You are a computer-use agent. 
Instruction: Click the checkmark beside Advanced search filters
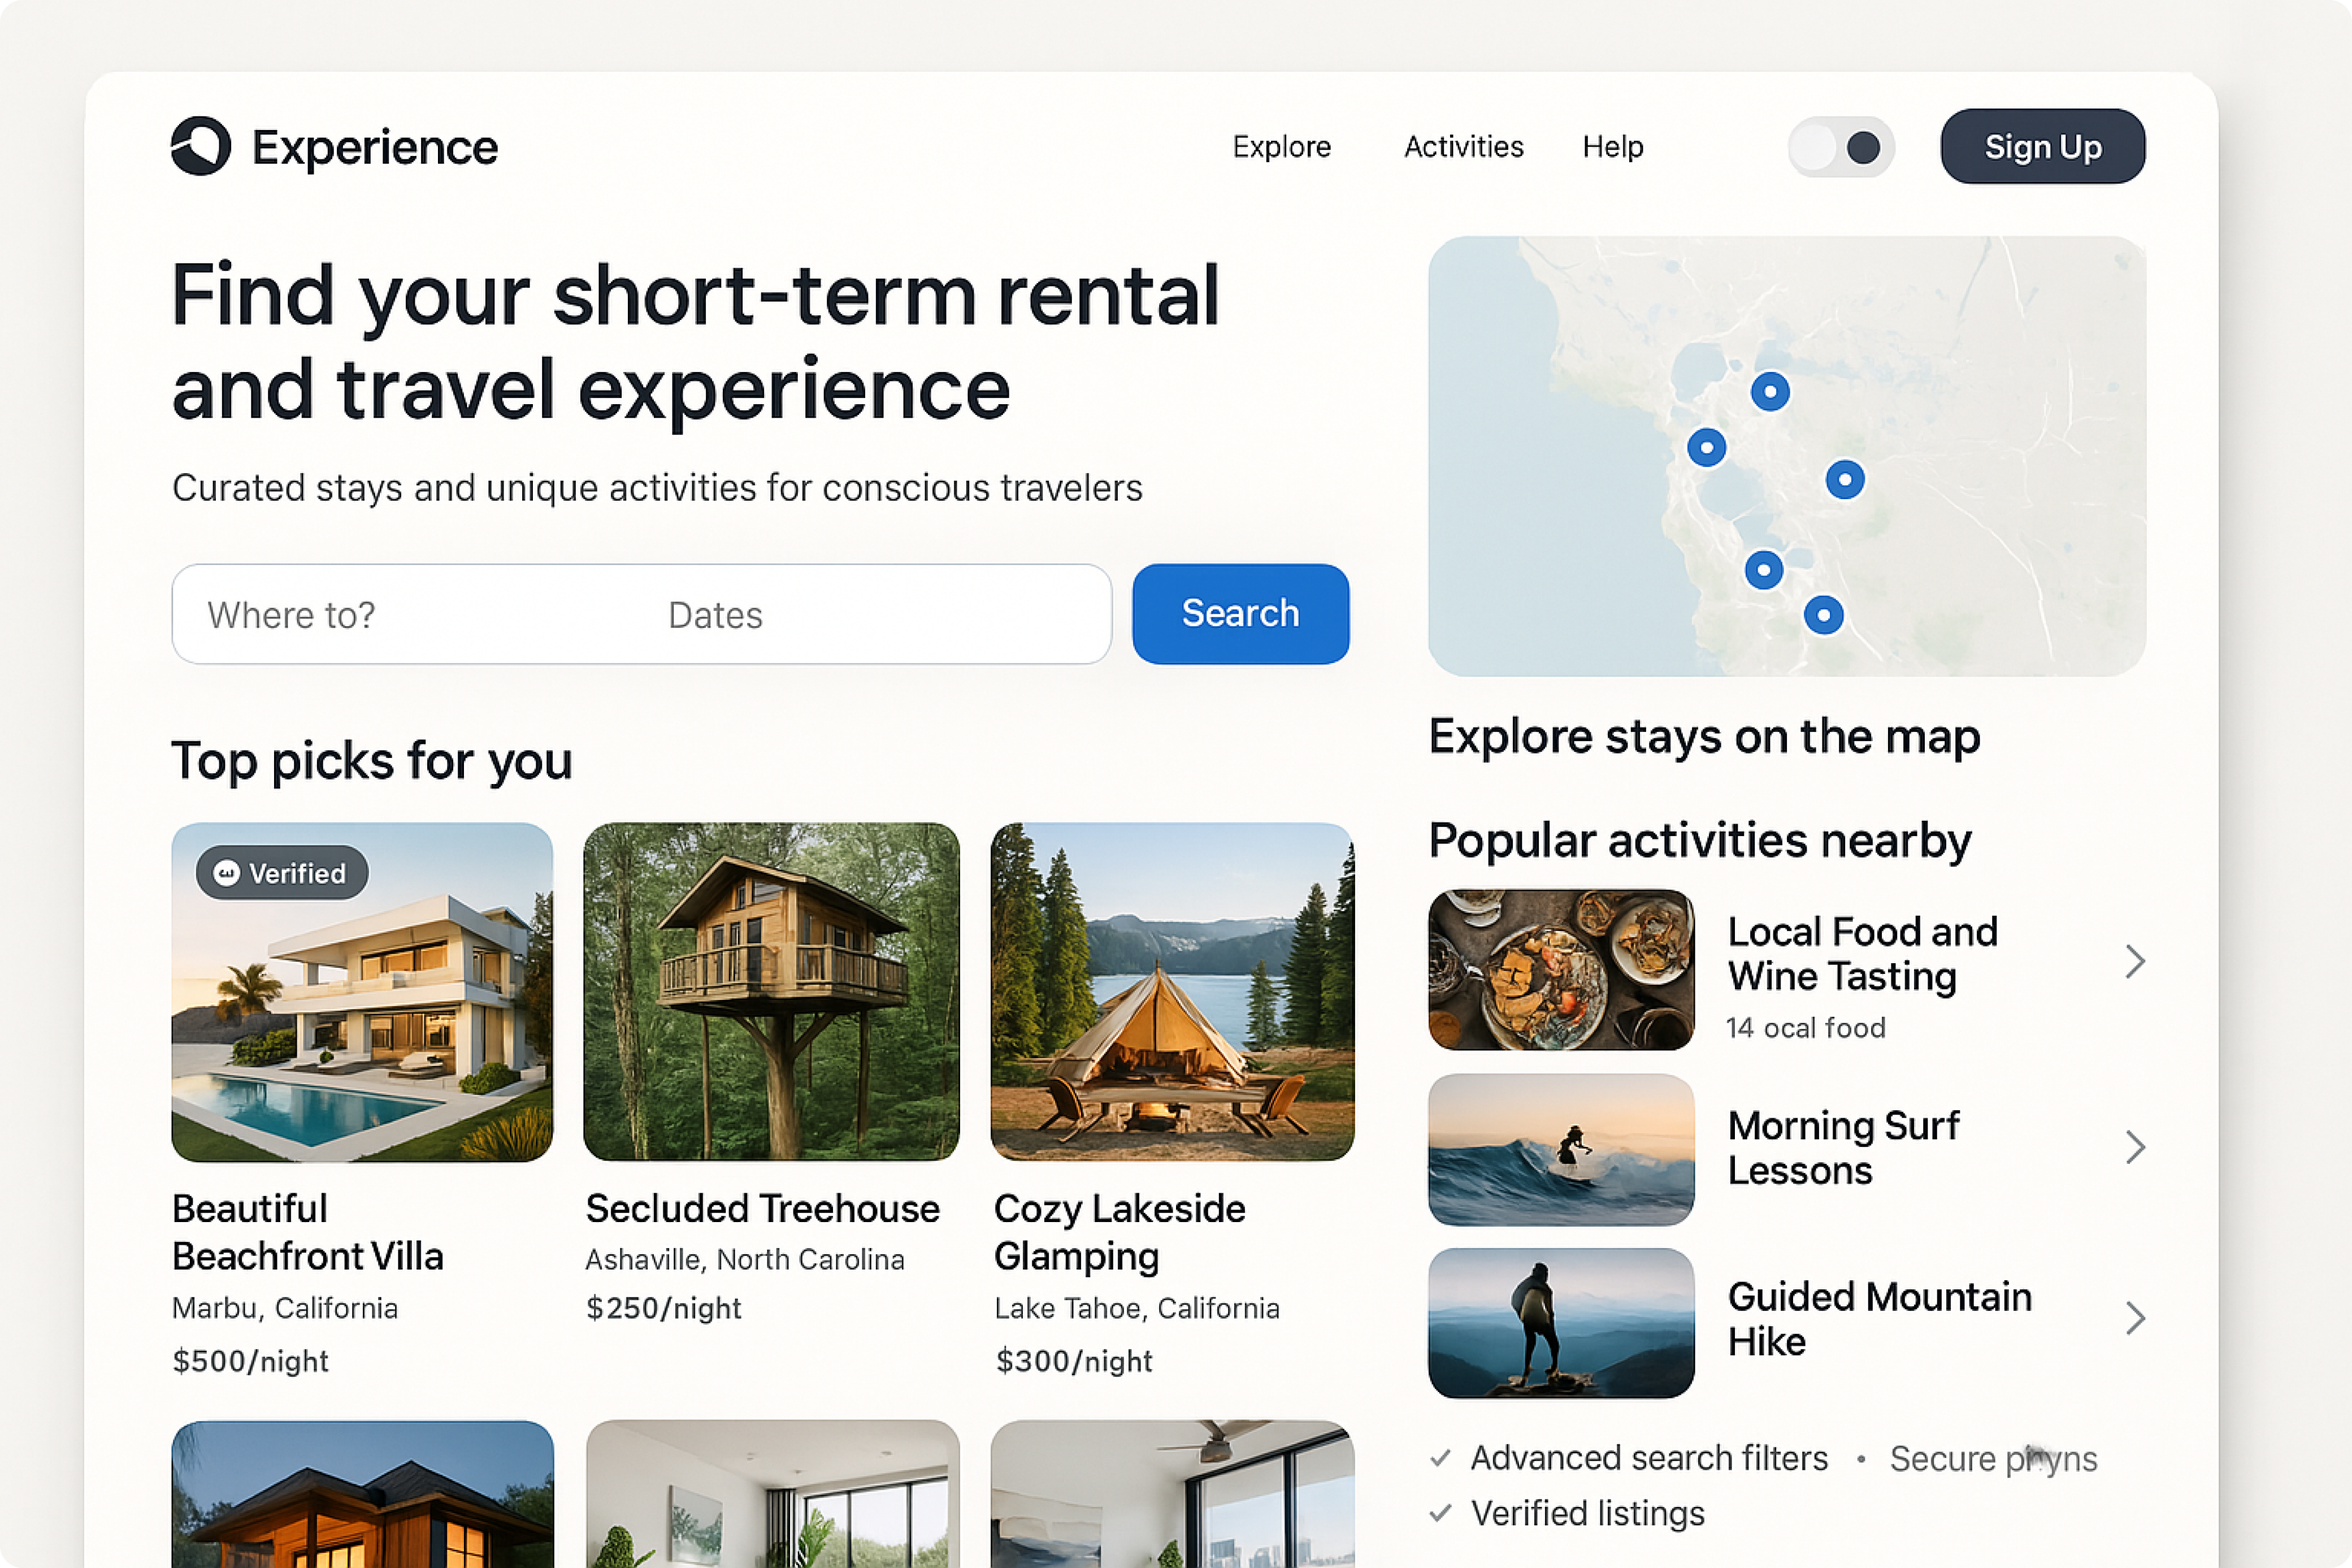coord(1440,1458)
